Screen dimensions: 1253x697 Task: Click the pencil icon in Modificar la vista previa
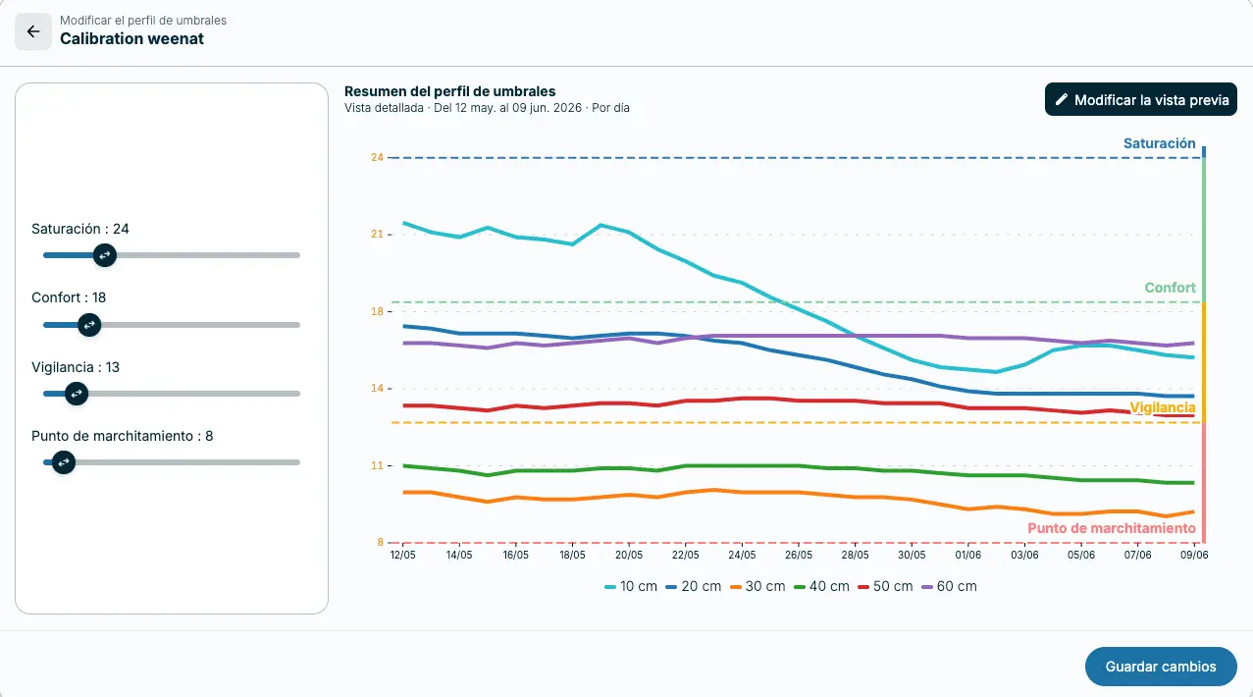[1061, 100]
